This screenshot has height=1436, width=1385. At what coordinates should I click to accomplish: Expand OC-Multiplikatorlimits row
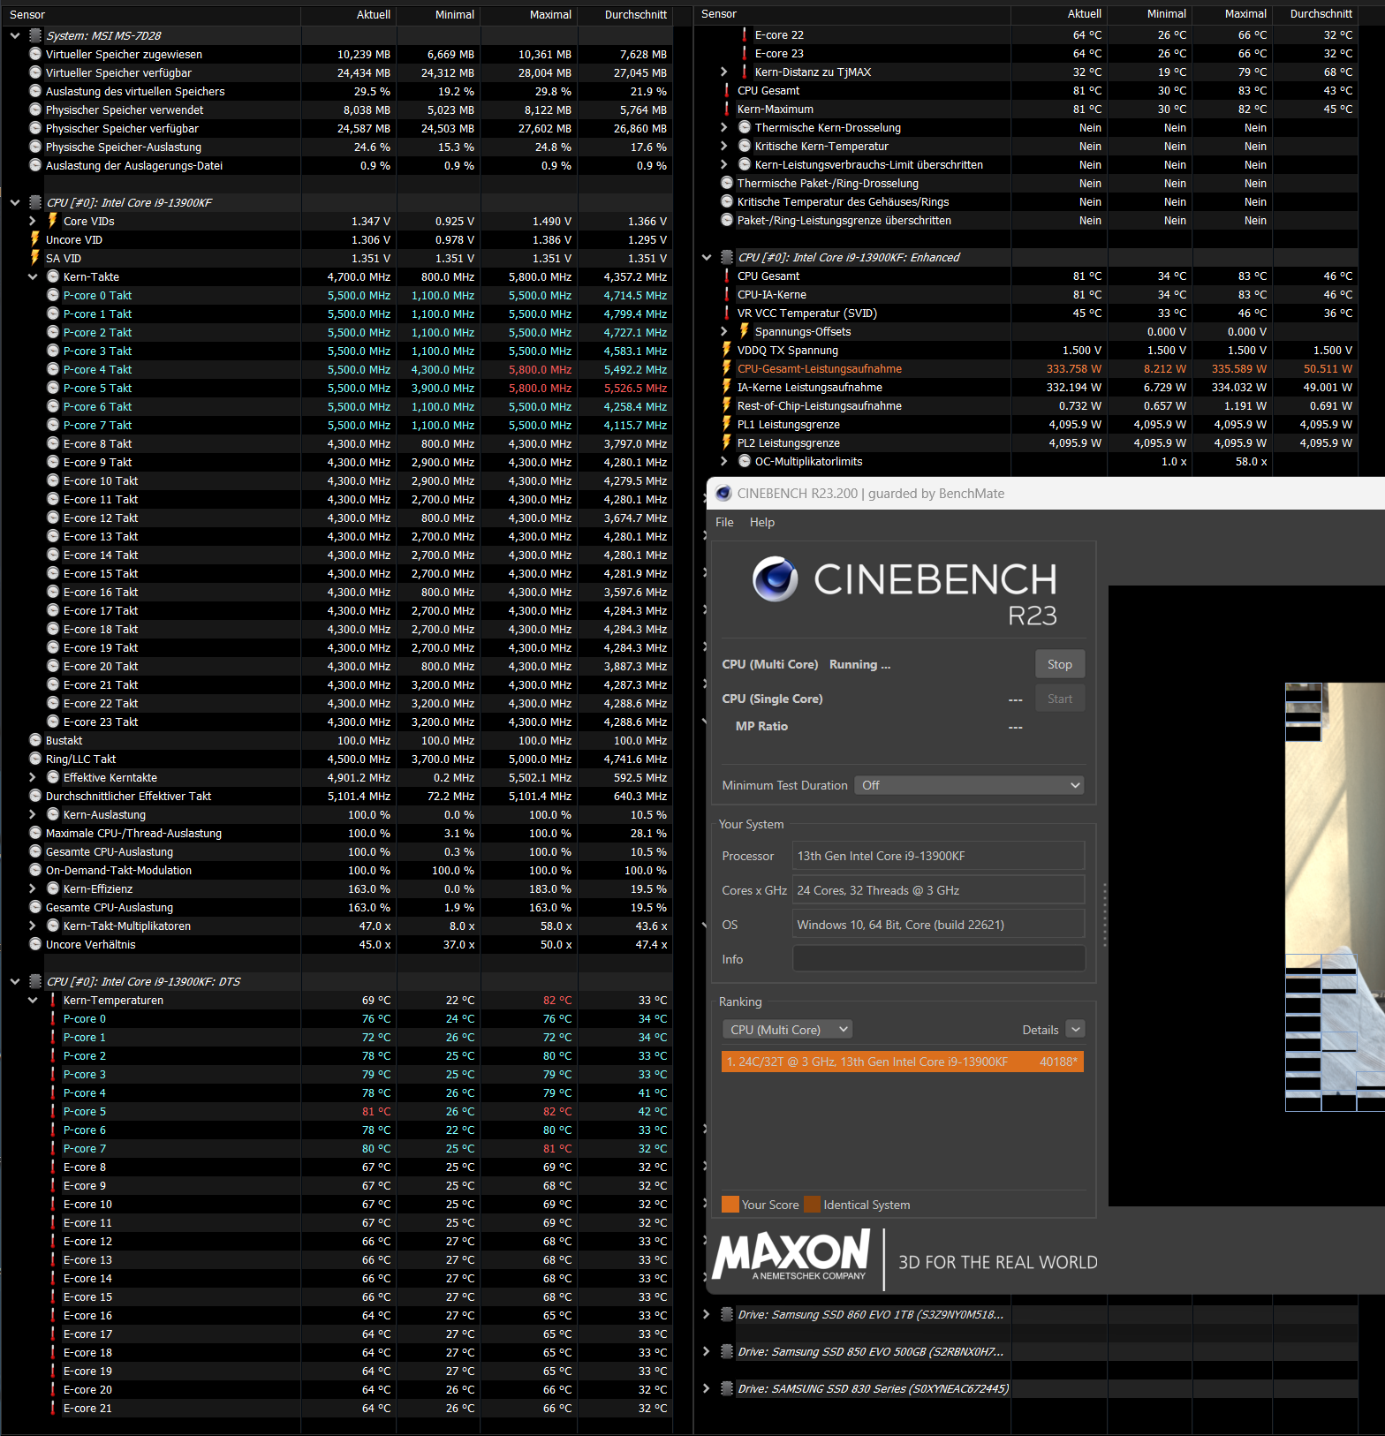pos(724,461)
